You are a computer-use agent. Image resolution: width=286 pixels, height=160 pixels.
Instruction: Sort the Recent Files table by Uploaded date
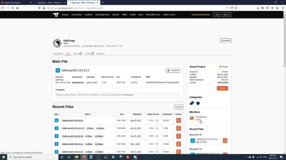pyautogui.click(x=137, y=114)
